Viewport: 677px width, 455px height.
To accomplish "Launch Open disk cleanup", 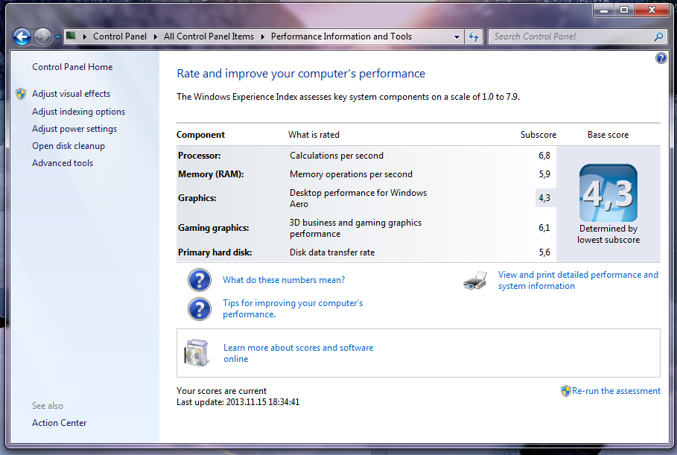I will [x=69, y=146].
